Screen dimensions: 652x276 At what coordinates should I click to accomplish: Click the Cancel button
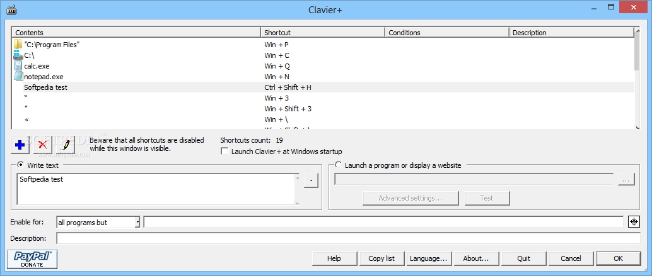pos(571,258)
